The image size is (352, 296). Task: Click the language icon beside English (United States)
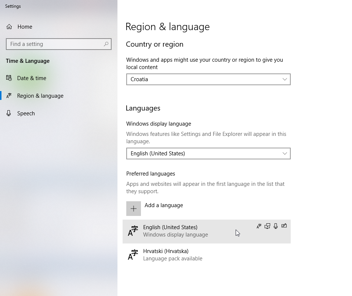coord(133,231)
